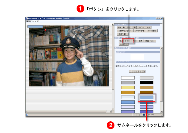Click the [新規ファイル] file name label

pyautogui.click(x=33, y=21)
